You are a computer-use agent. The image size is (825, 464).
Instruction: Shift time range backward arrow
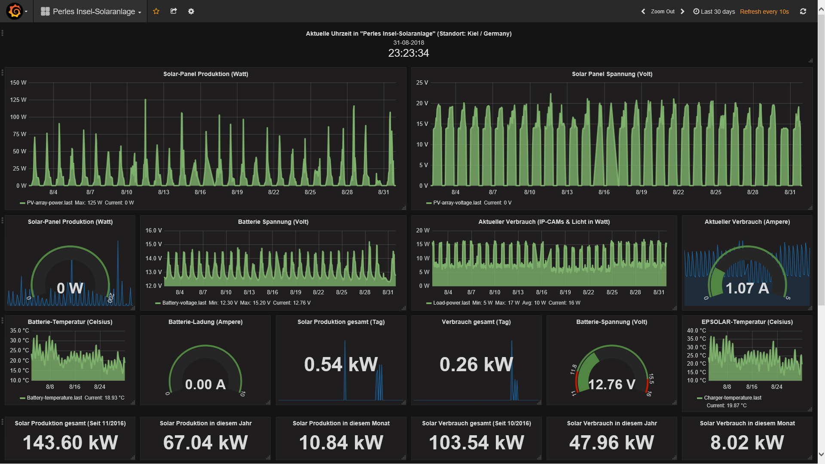click(643, 12)
